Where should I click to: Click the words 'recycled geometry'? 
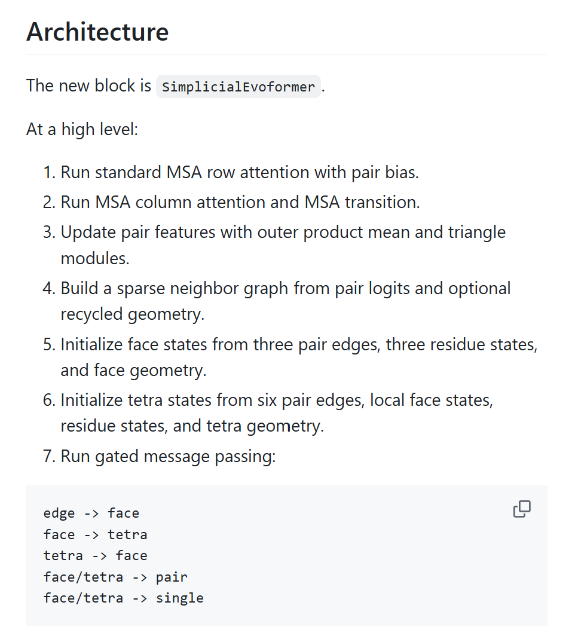pos(132,314)
